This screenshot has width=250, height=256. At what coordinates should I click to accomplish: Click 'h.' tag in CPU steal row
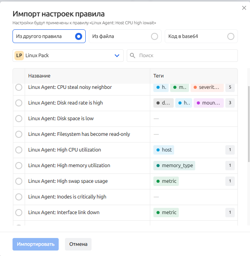coord(161,87)
